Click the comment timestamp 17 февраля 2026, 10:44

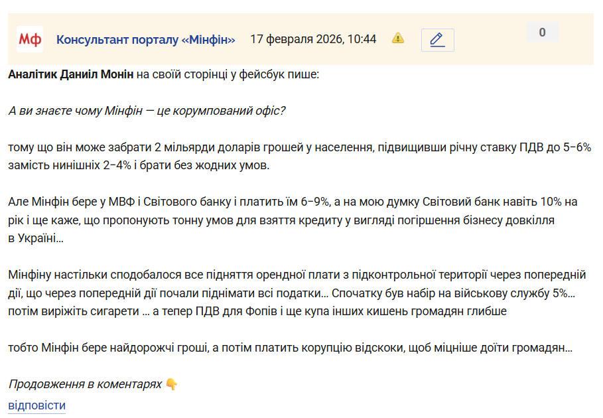click(x=313, y=39)
